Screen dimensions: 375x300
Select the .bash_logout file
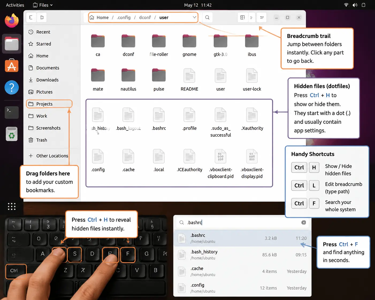point(128,119)
